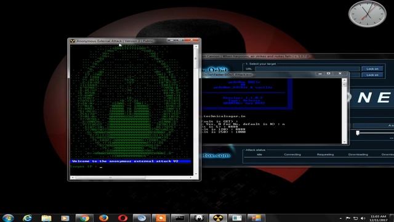Click the Downloading status label
The width and height of the screenshot is (394, 222).
pos(358,155)
